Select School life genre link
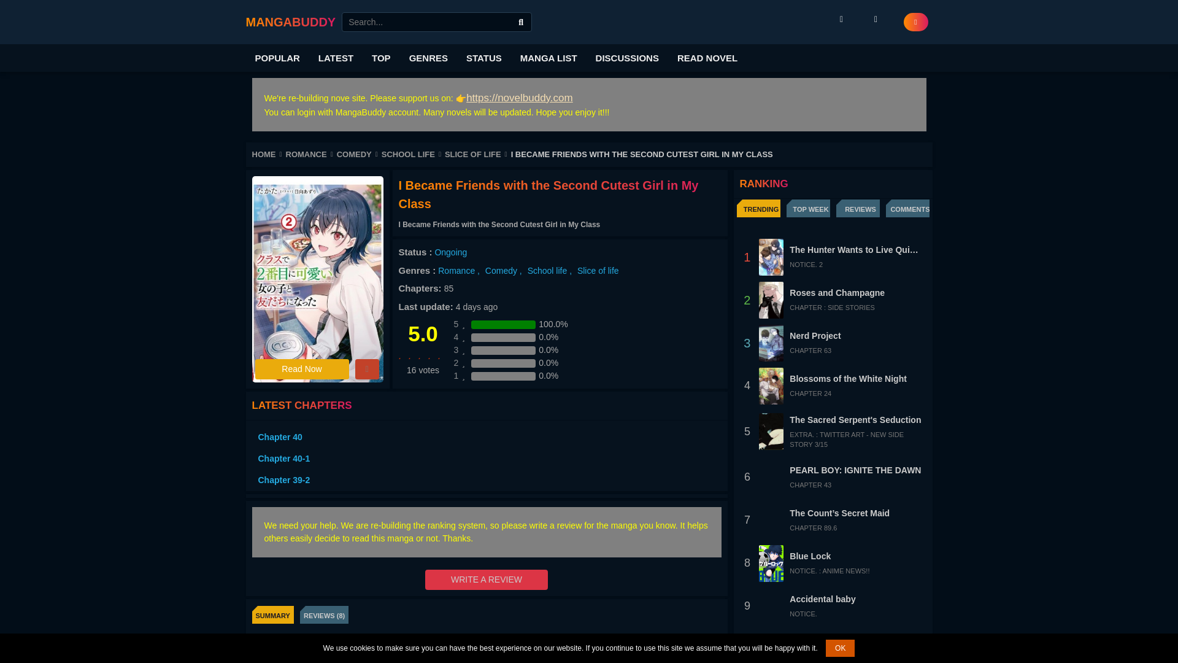 (x=547, y=271)
